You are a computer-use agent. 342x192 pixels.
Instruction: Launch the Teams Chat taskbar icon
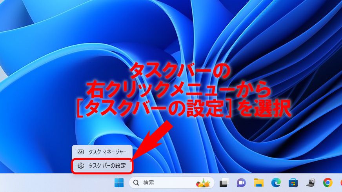241,183
